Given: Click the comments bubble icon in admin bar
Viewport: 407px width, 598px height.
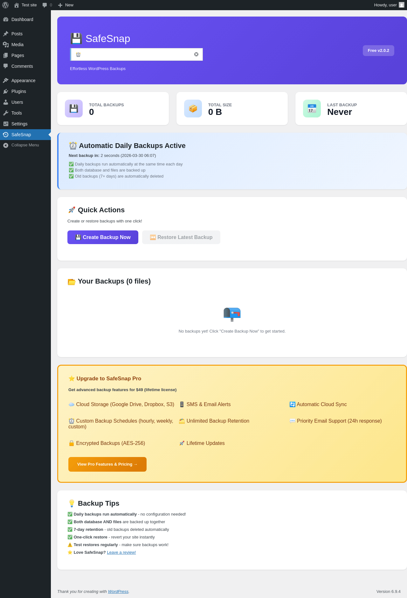Looking at the screenshot, I should 45,5.
